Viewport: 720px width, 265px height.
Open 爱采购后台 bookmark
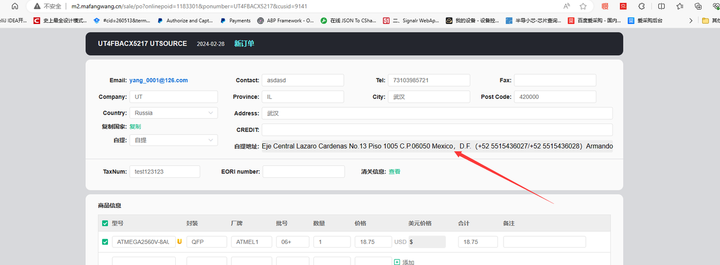pyautogui.click(x=646, y=20)
